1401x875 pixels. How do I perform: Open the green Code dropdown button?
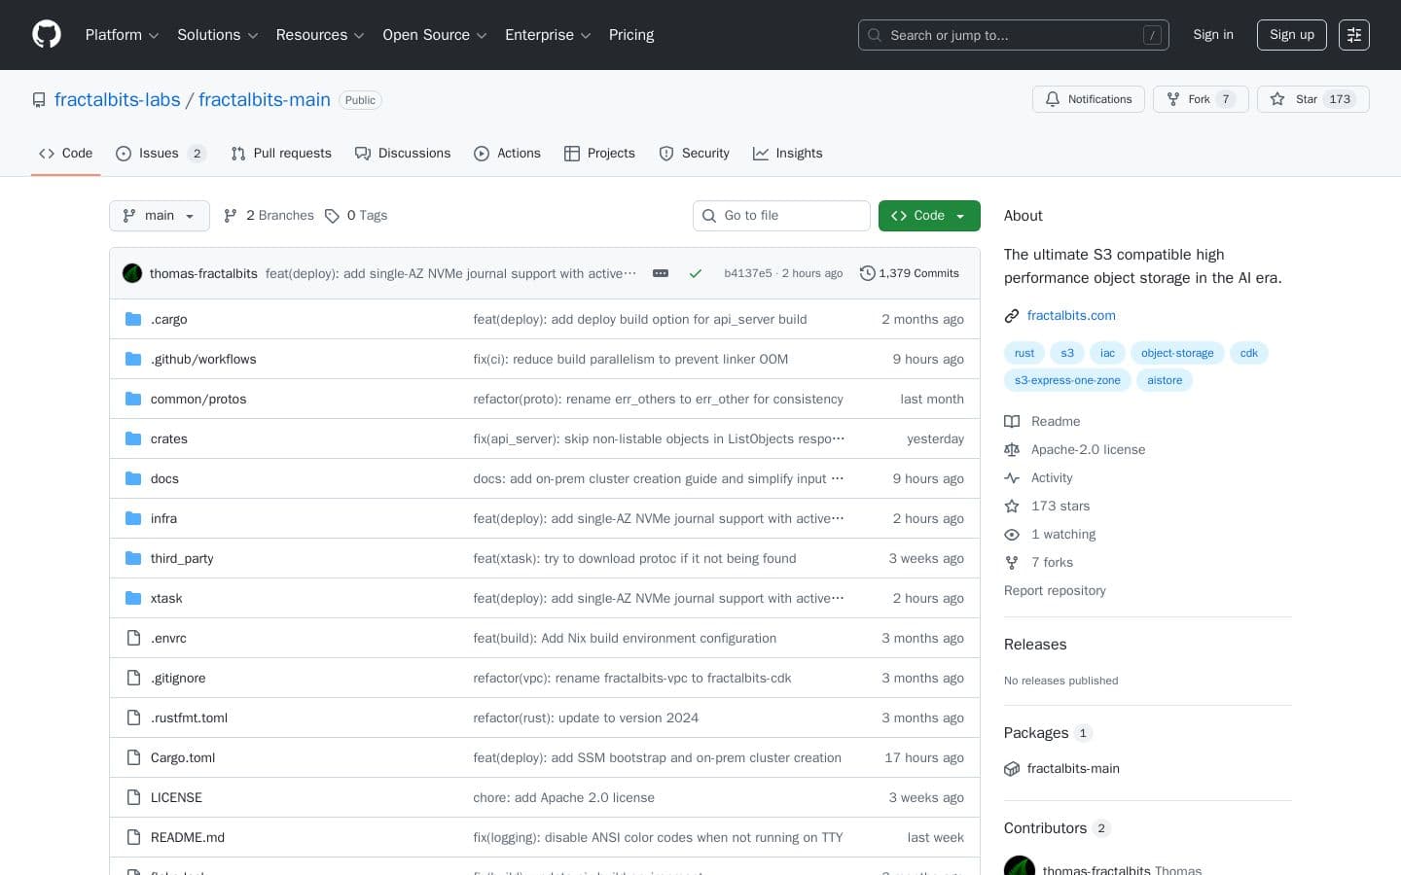pyautogui.click(x=929, y=216)
